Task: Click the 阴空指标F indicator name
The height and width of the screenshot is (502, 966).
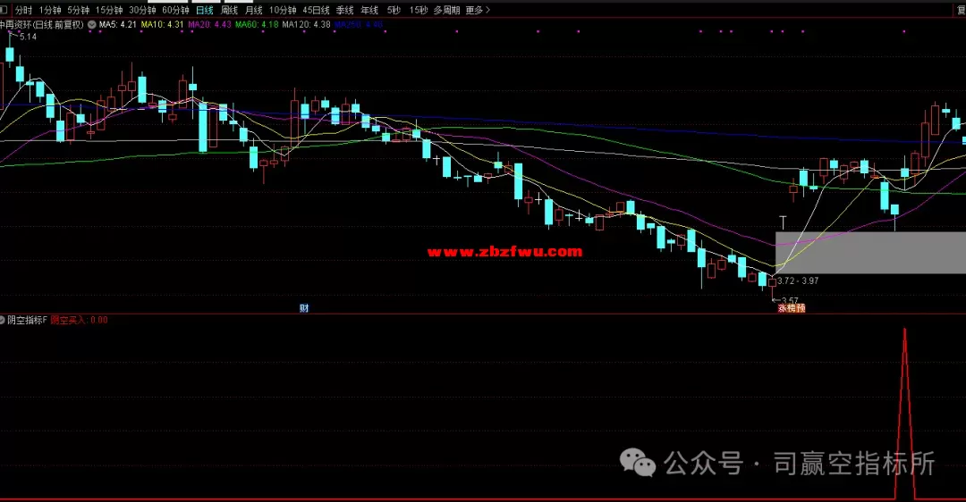Action: 27,320
